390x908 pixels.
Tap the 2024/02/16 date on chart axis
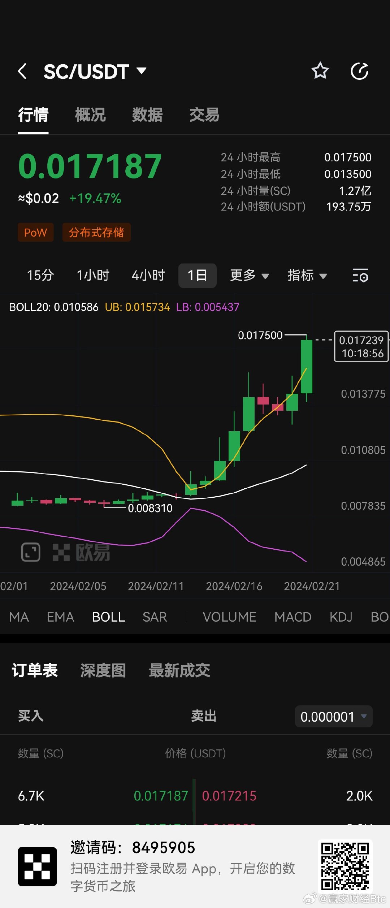[234, 586]
